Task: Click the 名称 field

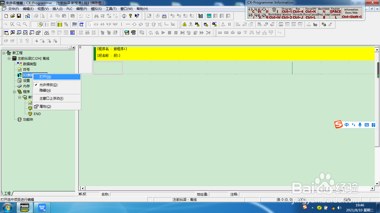Action: (153, 194)
